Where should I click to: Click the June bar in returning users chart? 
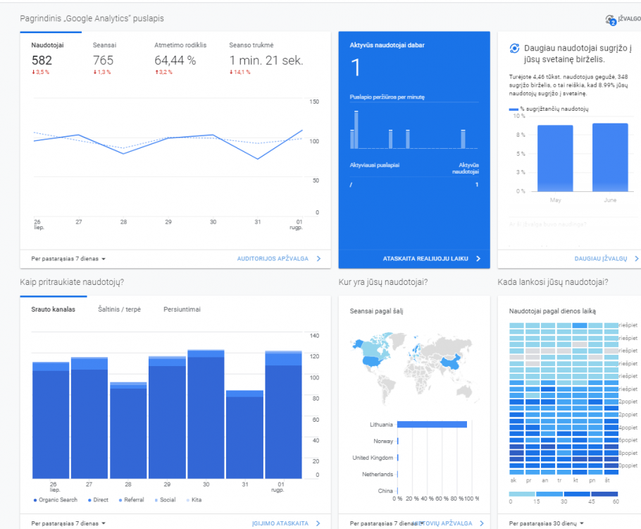[610, 157]
